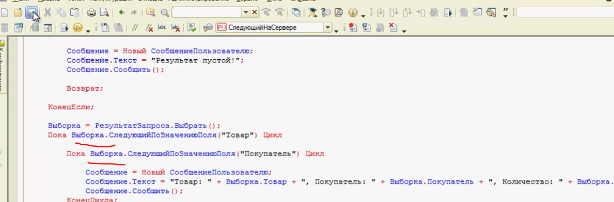Save with the floppy disk icon
614x202 pixels.
pyautogui.click(x=31, y=12)
